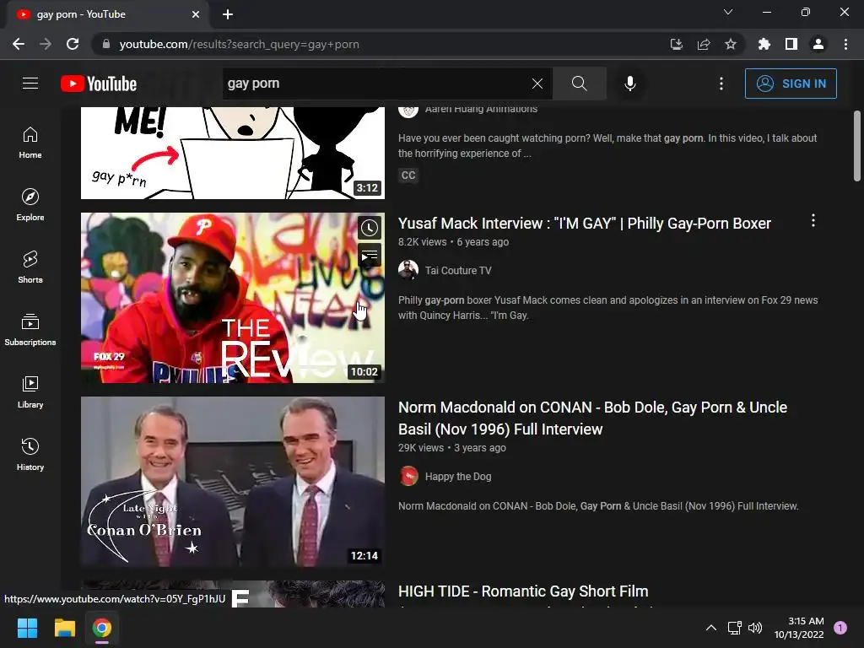The image size is (864, 648).
Task: Open action menu for Yusaf Mack video
Action: tap(813, 221)
